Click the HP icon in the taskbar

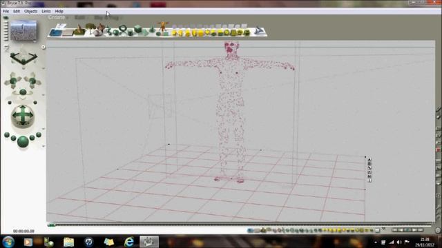[89, 242]
